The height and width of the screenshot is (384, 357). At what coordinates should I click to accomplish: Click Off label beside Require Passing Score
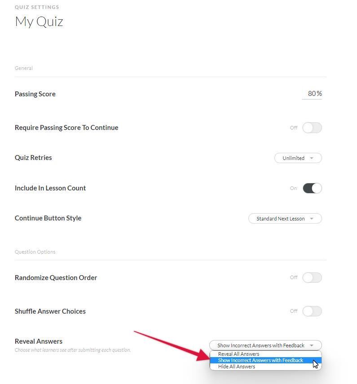click(294, 128)
